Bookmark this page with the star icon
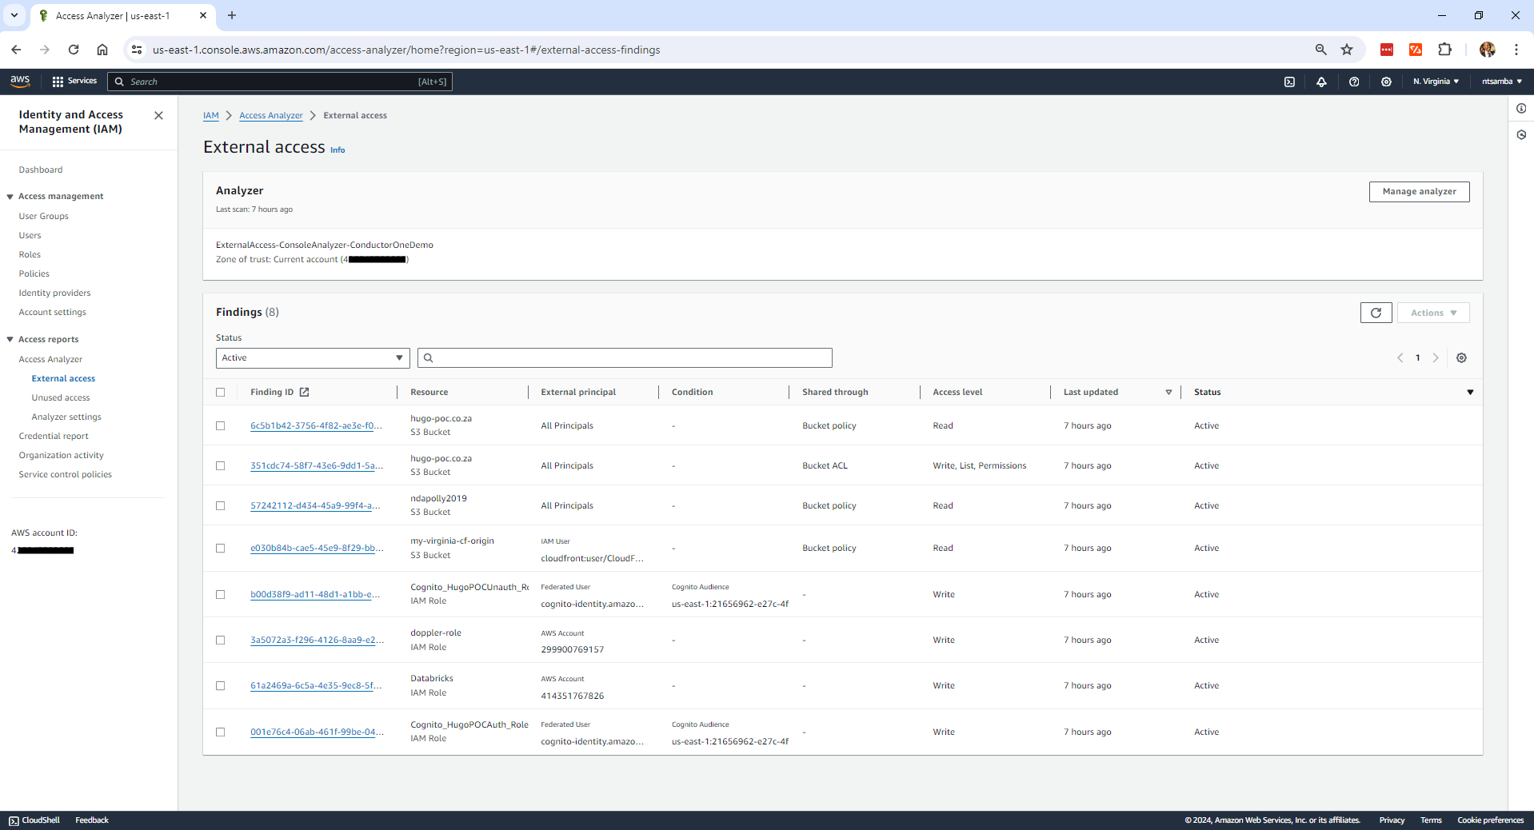1534x830 pixels. coord(1347,50)
